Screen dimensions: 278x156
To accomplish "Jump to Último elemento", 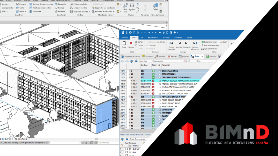I will pos(195,43).
